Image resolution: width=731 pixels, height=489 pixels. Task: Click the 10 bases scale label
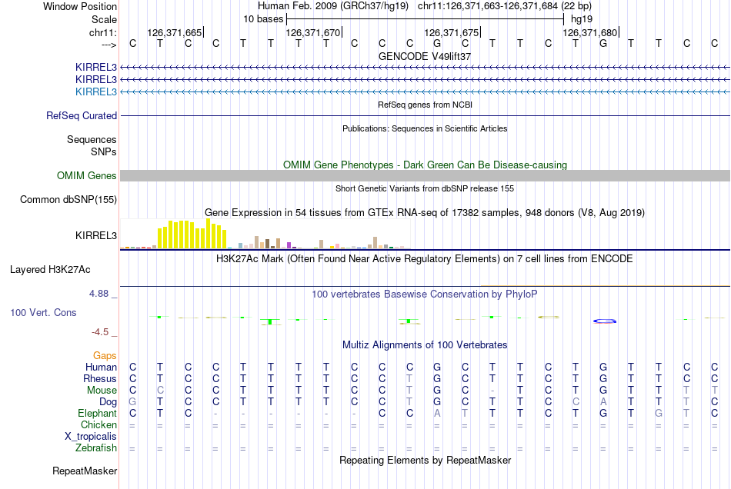(x=263, y=19)
